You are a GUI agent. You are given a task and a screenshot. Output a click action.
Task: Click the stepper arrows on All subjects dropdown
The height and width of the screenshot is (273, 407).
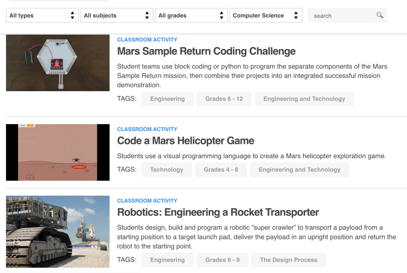147,15
